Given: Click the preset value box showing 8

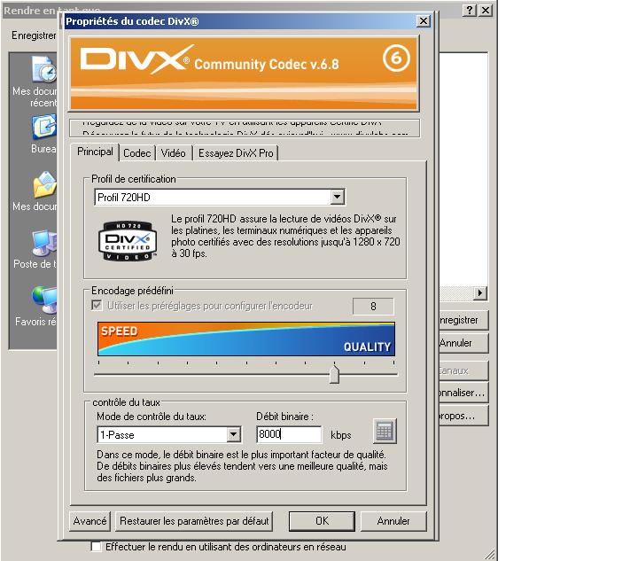Looking at the screenshot, I should click(x=373, y=307).
